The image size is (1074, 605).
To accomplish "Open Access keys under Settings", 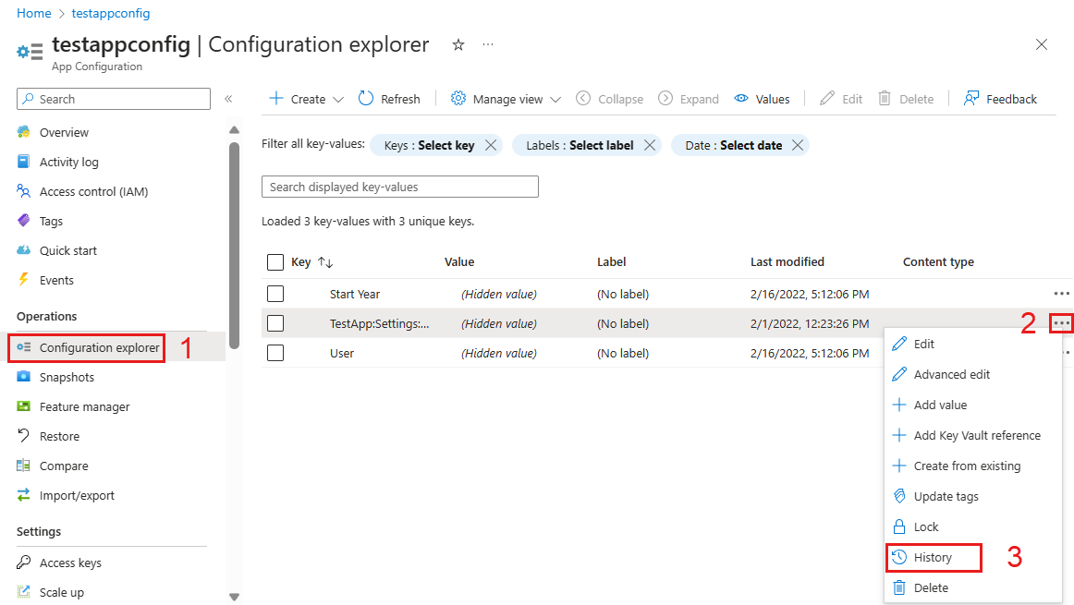I will [x=68, y=562].
